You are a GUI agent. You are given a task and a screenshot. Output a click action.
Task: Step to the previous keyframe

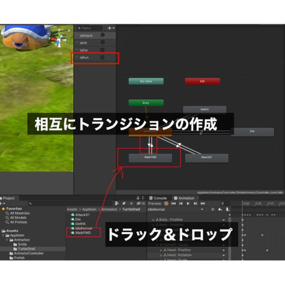(x=181, y=203)
